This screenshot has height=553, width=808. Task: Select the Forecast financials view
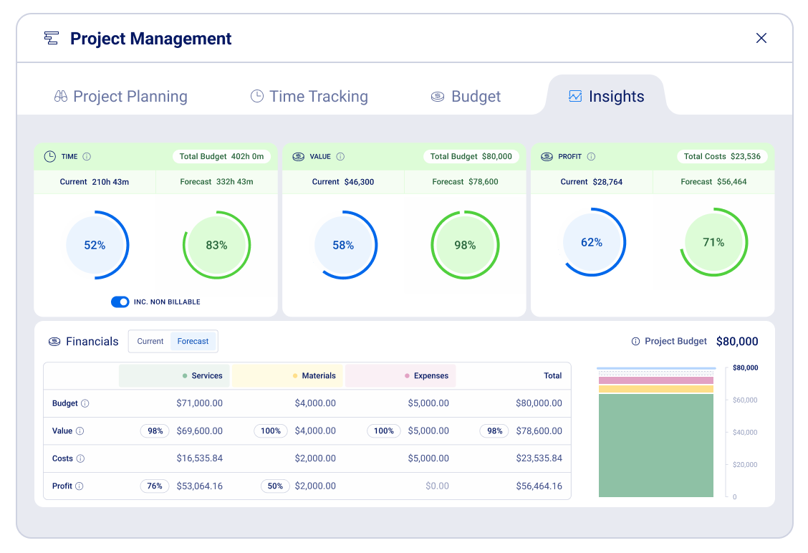coord(193,342)
